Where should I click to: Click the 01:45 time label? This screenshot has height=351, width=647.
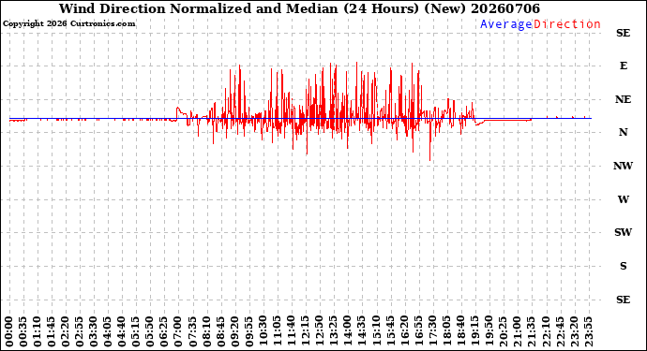pyautogui.click(x=52, y=332)
